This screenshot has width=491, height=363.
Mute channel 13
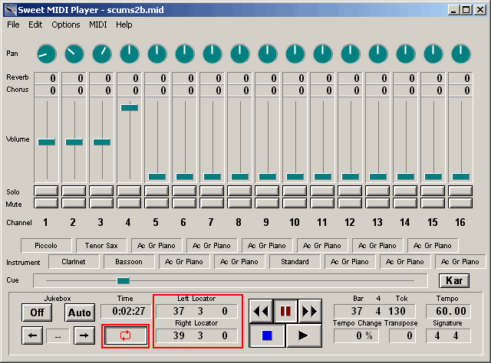(x=377, y=203)
